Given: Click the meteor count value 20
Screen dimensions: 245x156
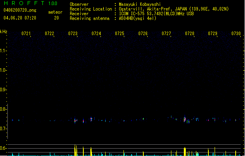Looking at the screenshot, I should (56, 18).
